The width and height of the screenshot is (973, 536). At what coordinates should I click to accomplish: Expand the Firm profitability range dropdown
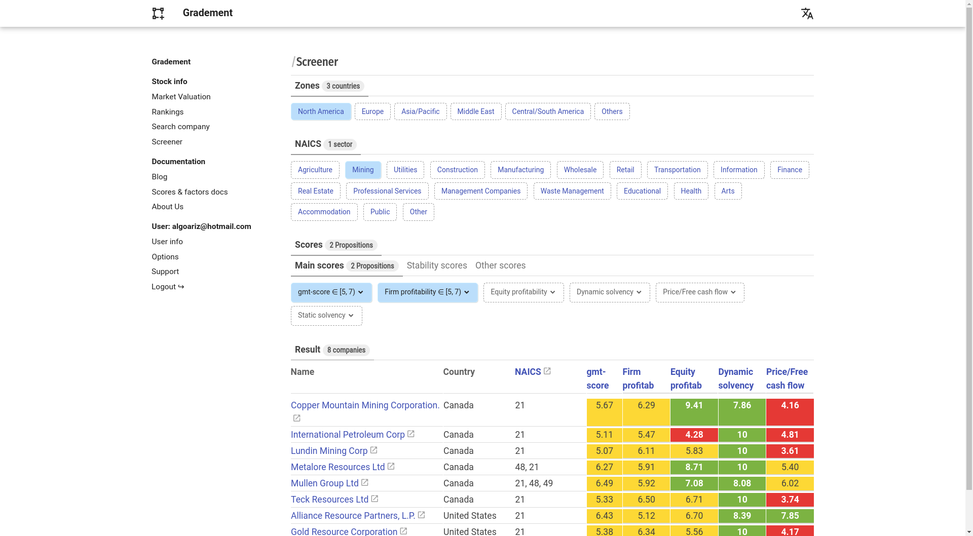tap(428, 292)
